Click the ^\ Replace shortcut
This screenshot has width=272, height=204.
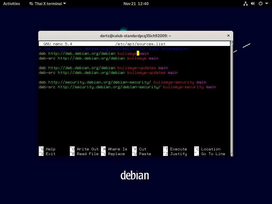click(113, 154)
